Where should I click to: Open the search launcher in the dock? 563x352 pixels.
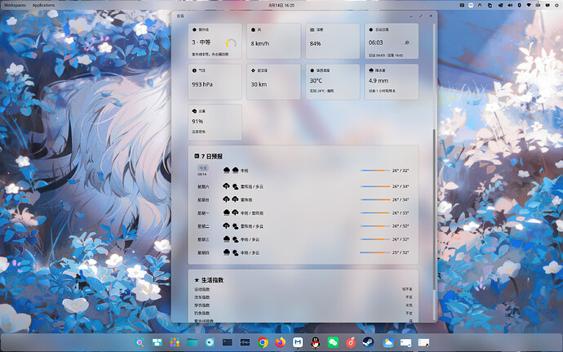point(140,343)
